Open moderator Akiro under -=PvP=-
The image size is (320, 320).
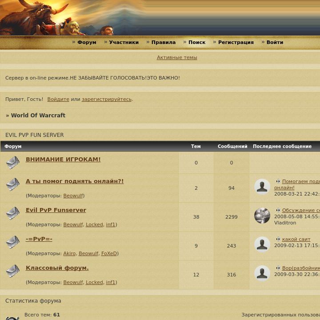69,253
